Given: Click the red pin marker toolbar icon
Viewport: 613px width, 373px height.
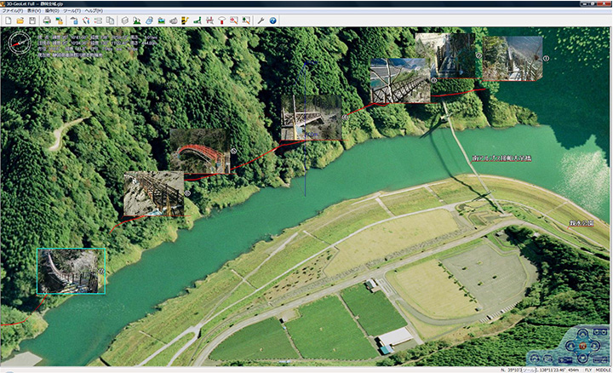Looking at the screenshot, I should click(x=221, y=20).
